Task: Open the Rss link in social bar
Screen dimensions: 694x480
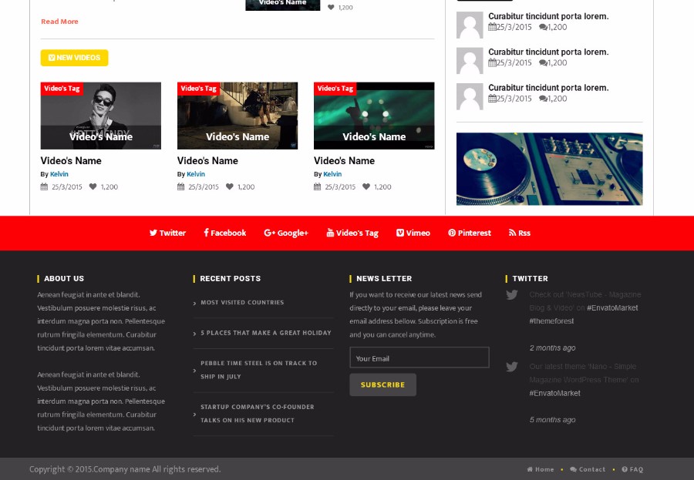Action: point(520,233)
